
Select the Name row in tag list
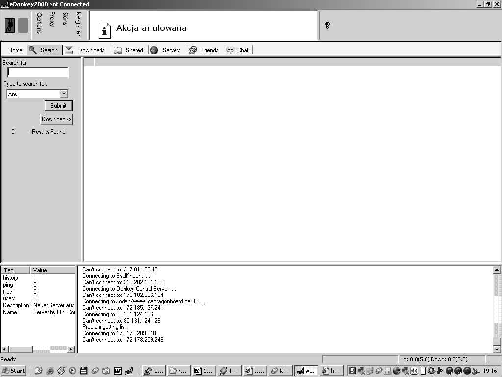click(x=38, y=312)
